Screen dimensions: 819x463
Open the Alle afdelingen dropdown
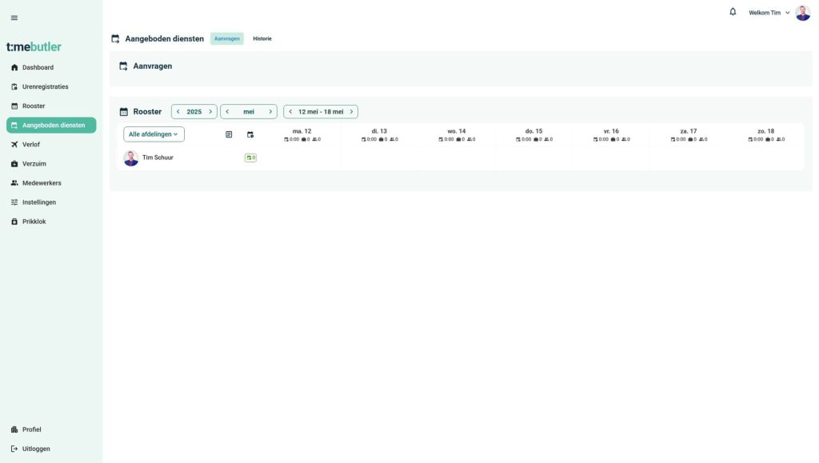click(x=154, y=134)
